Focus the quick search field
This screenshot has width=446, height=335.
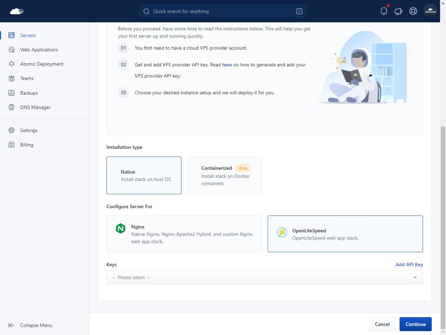pyautogui.click(x=223, y=11)
